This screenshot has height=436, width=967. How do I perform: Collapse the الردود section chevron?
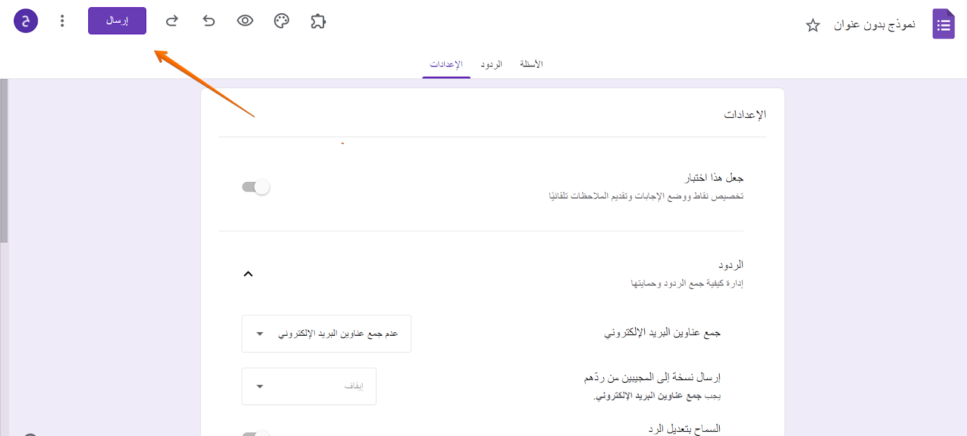[x=248, y=274]
